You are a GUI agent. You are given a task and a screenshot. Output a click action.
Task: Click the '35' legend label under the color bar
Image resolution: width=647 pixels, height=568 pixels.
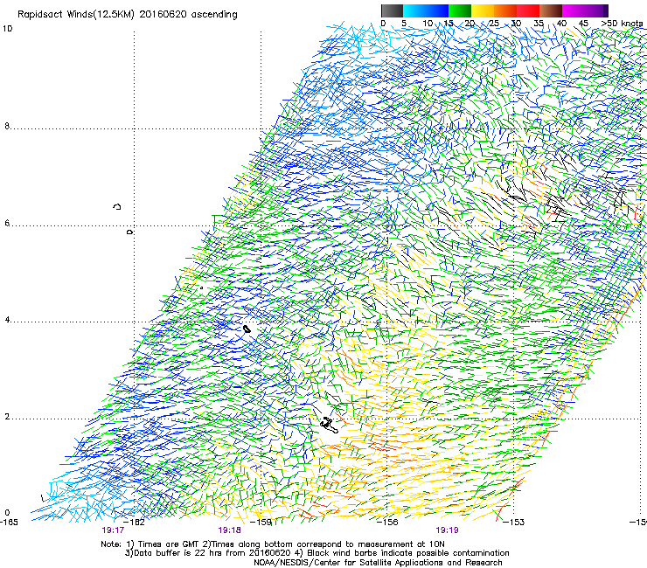pyautogui.click(x=539, y=24)
